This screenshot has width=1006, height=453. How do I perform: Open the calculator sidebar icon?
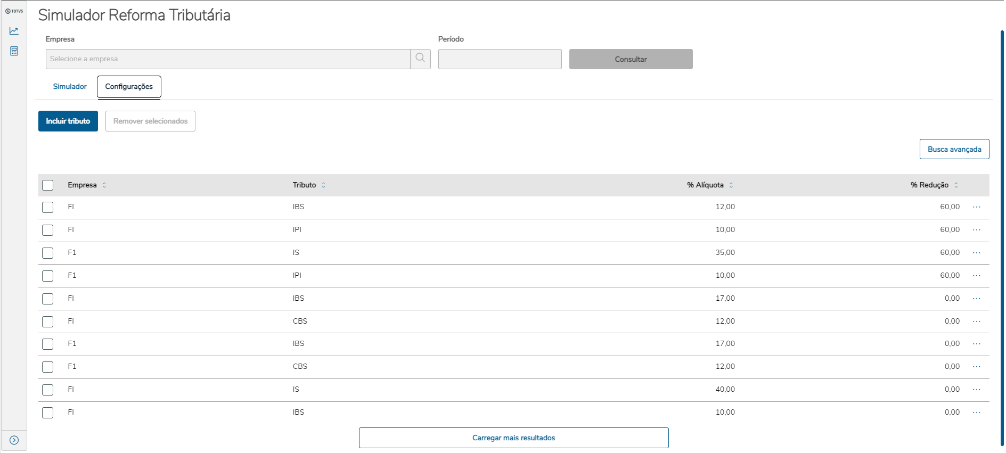tap(14, 51)
